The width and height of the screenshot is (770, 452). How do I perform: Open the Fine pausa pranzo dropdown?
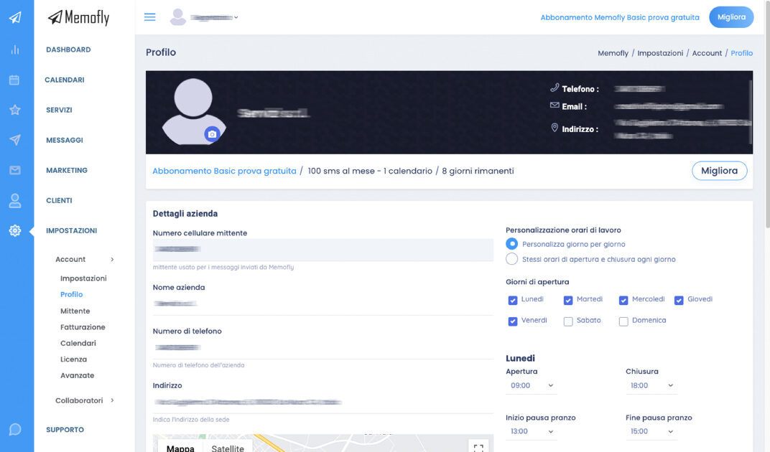click(651, 432)
